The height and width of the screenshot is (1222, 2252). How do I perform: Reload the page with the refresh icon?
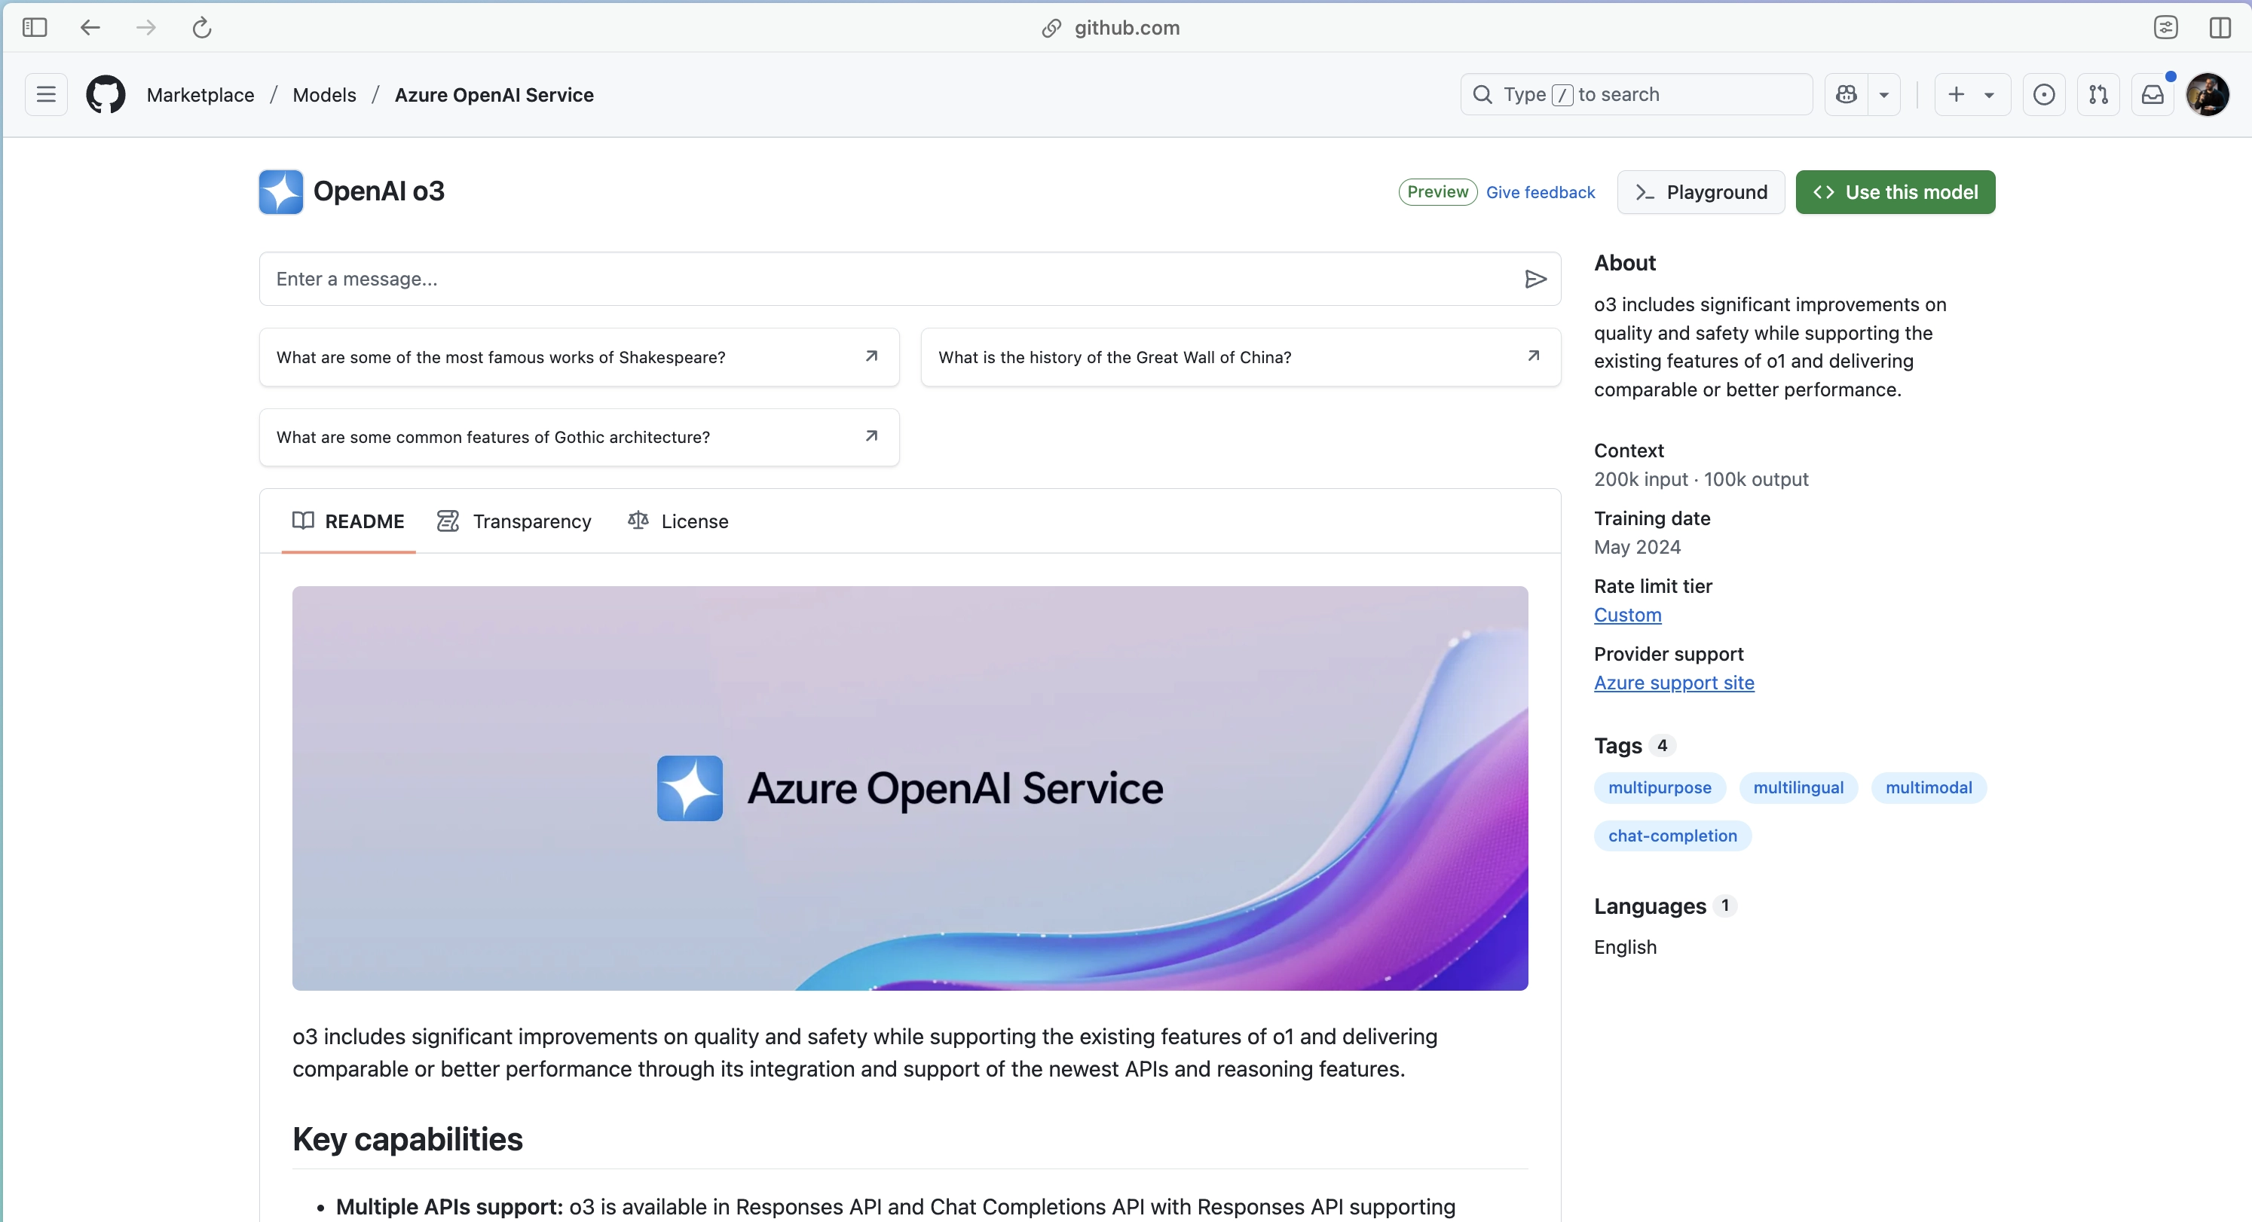(x=202, y=27)
